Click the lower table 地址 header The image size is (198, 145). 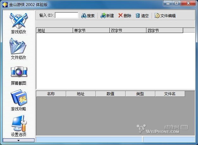coord(81,94)
